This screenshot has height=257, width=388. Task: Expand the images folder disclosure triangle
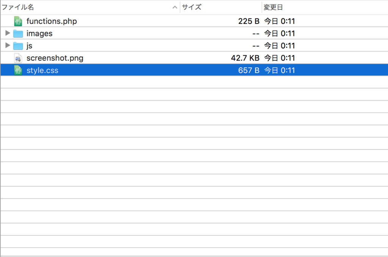click(x=7, y=33)
